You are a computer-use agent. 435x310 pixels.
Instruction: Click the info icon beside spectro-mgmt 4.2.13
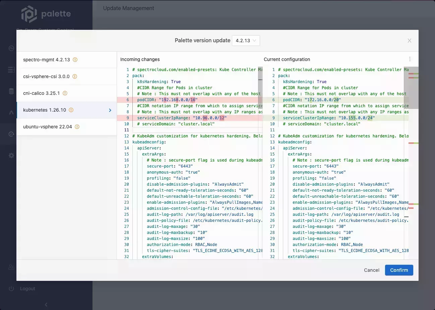pos(75,60)
